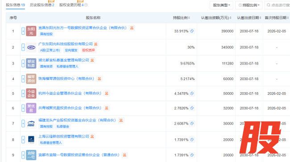
Task: View shareholding history icon beside 4.3478%
Action: (x=192, y=93)
